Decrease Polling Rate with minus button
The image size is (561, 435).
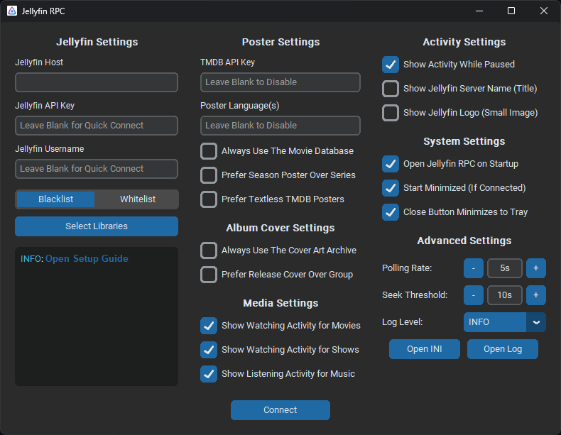point(474,268)
